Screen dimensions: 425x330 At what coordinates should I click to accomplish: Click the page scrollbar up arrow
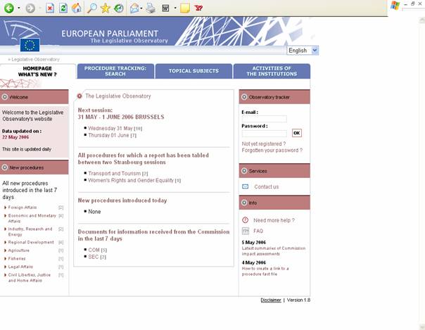(422, 20)
